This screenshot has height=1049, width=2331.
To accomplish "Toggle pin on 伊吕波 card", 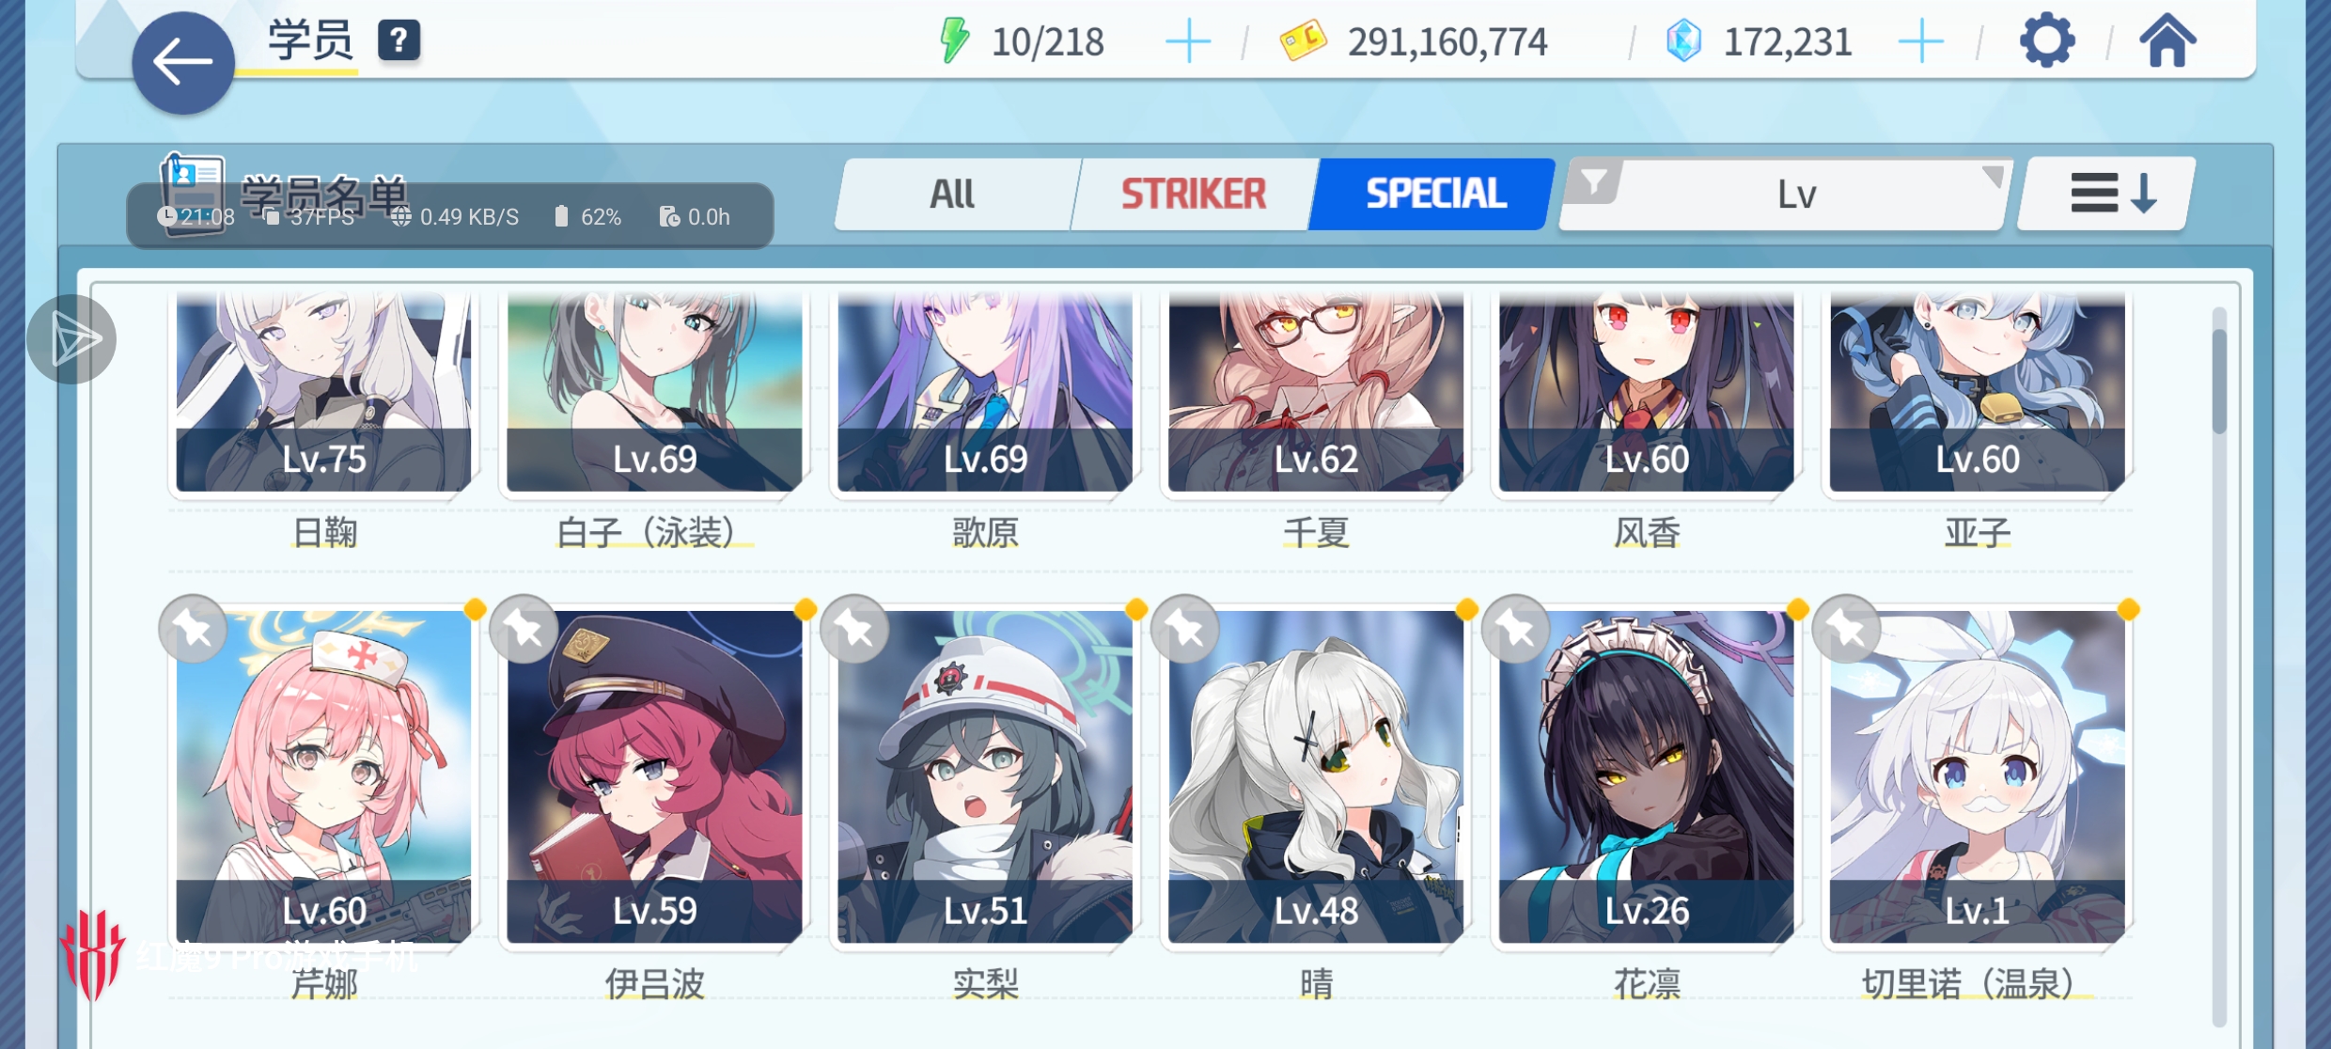I will tap(524, 629).
